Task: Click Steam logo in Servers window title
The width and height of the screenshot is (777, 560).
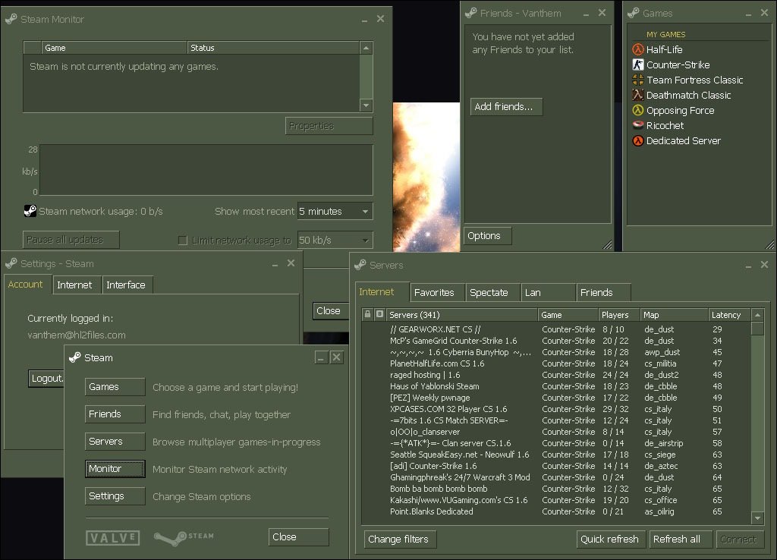Action: pos(360,265)
